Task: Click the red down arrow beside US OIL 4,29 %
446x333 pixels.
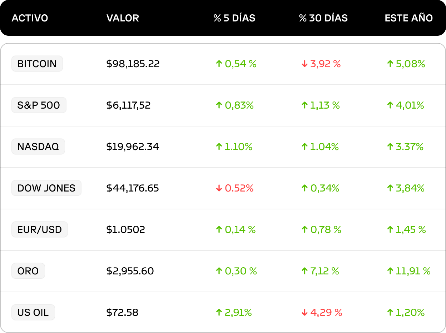Action: click(304, 313)
